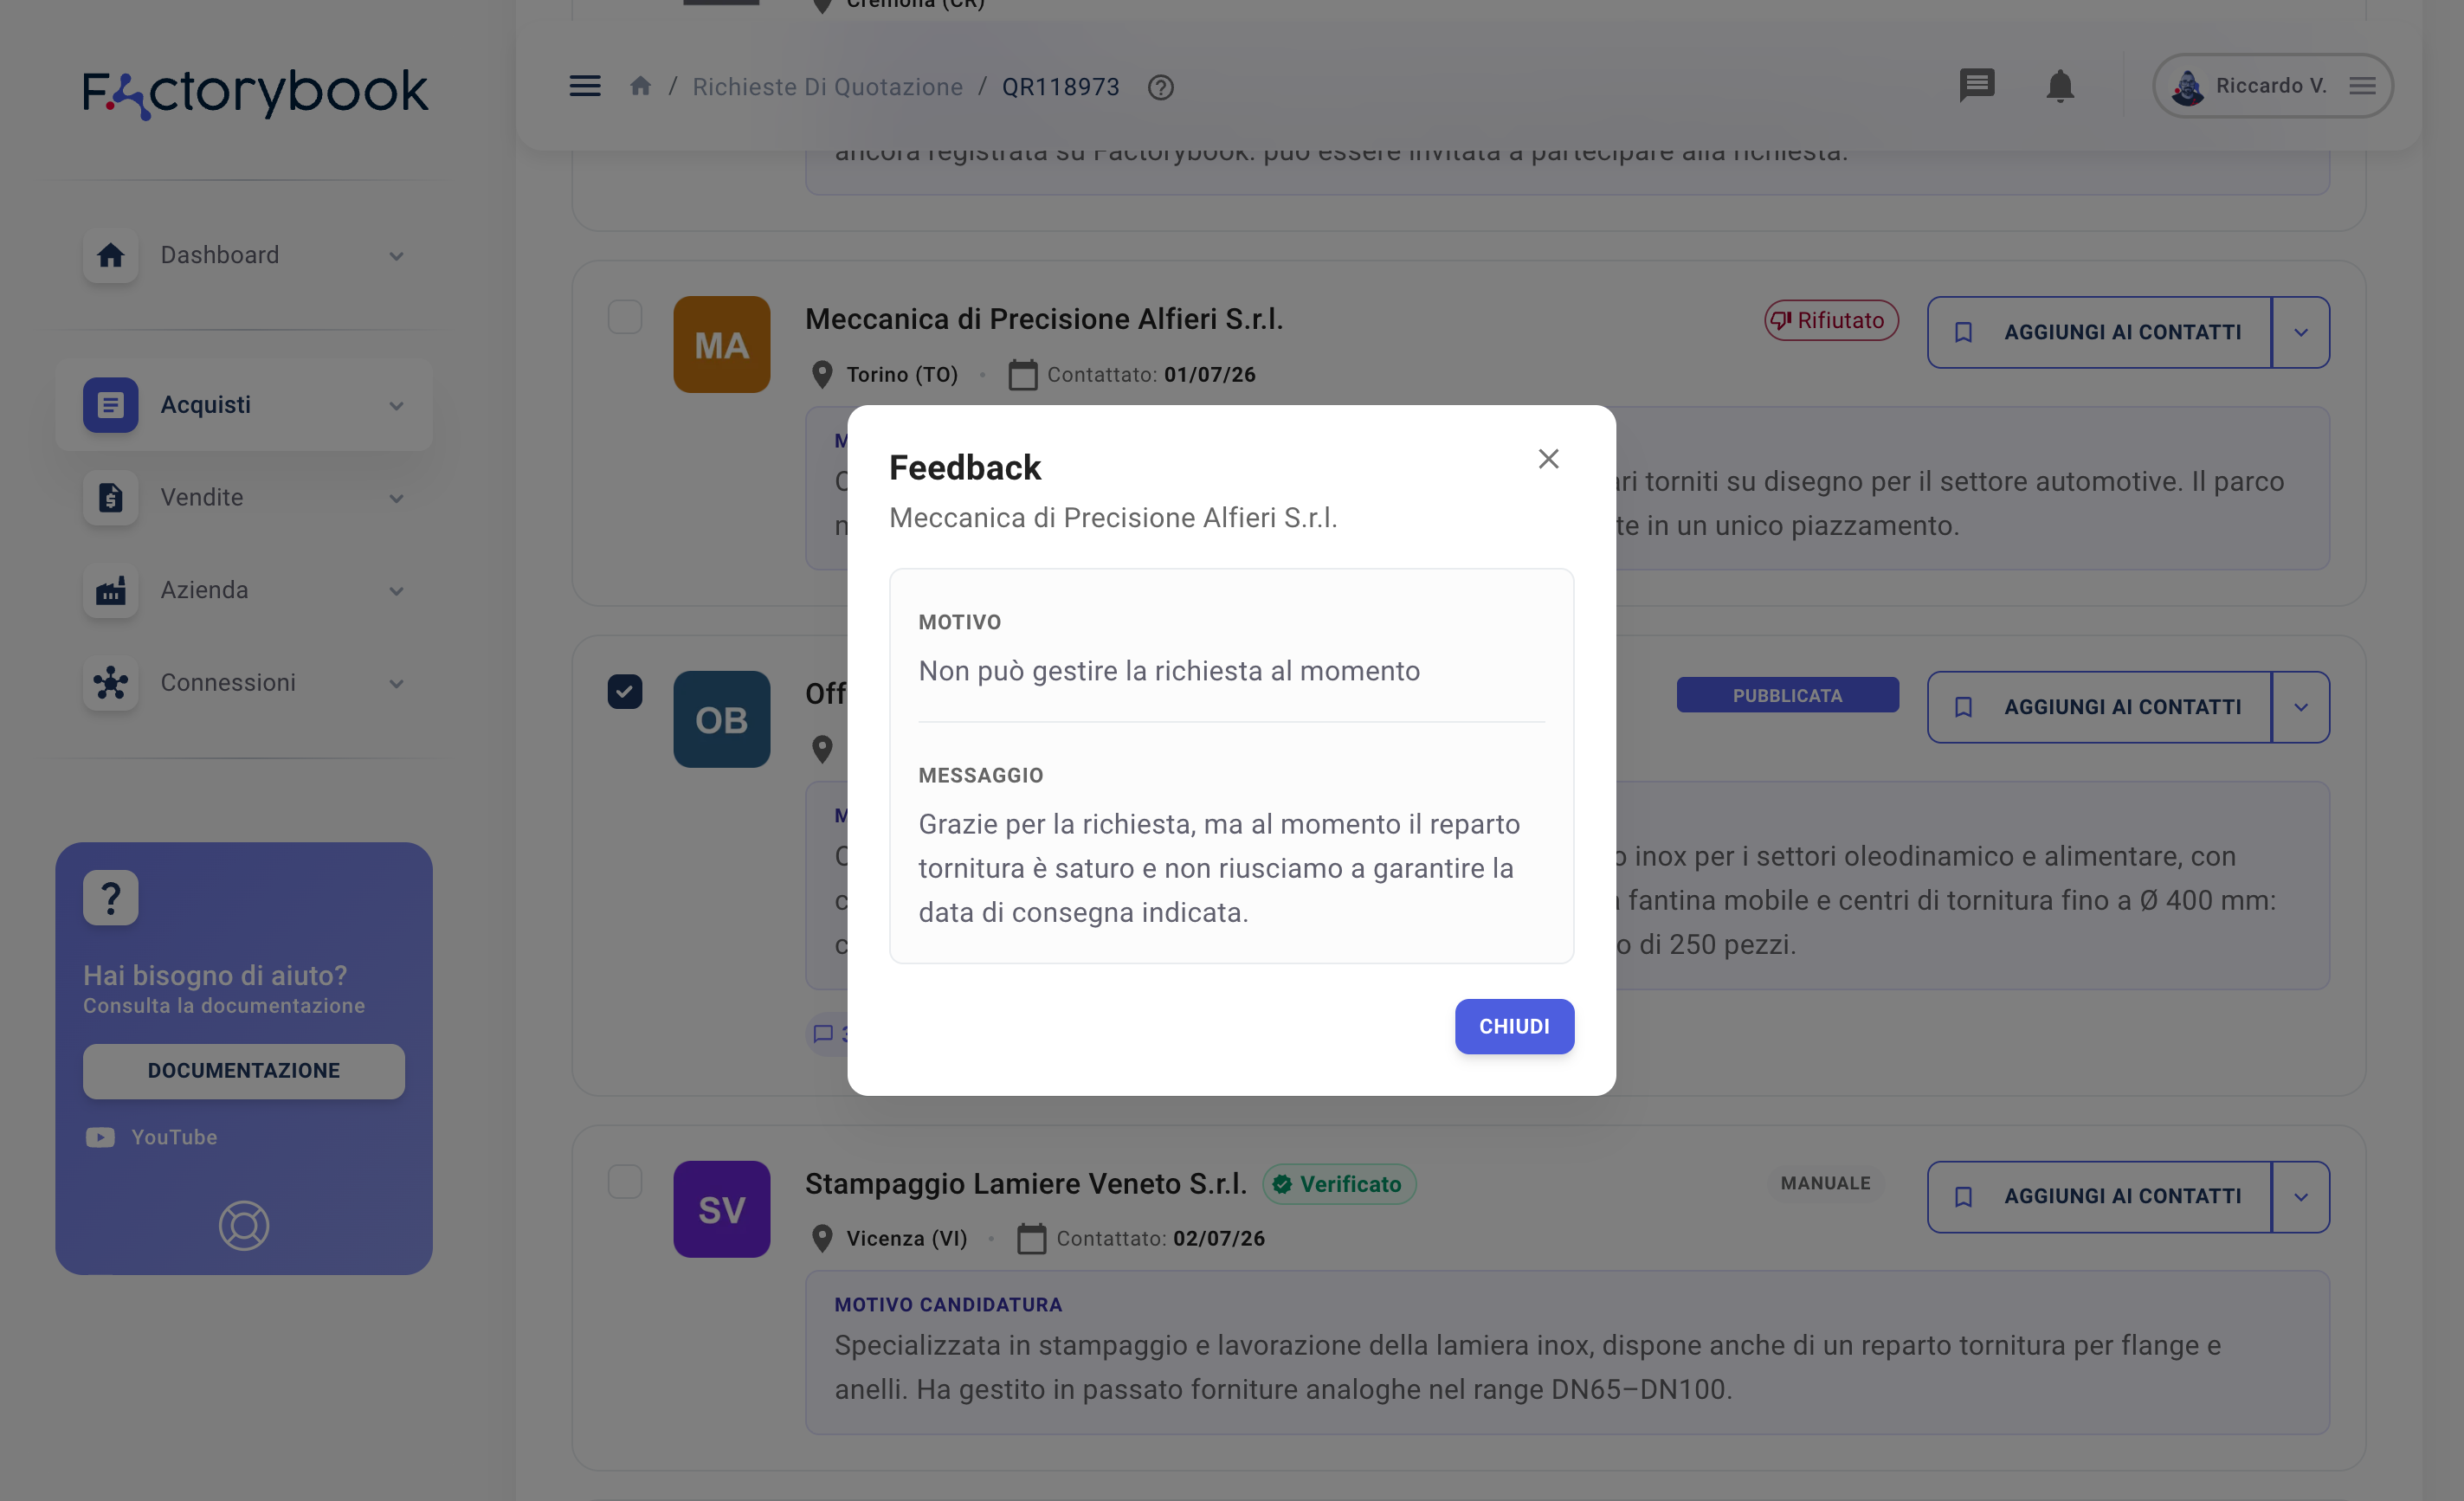Image resolution: width=2464 pixels, height=1501 pixels.
Task: Click the help question mark next to QR118973
Action: pyautogui.click(x=1160, y=87)
